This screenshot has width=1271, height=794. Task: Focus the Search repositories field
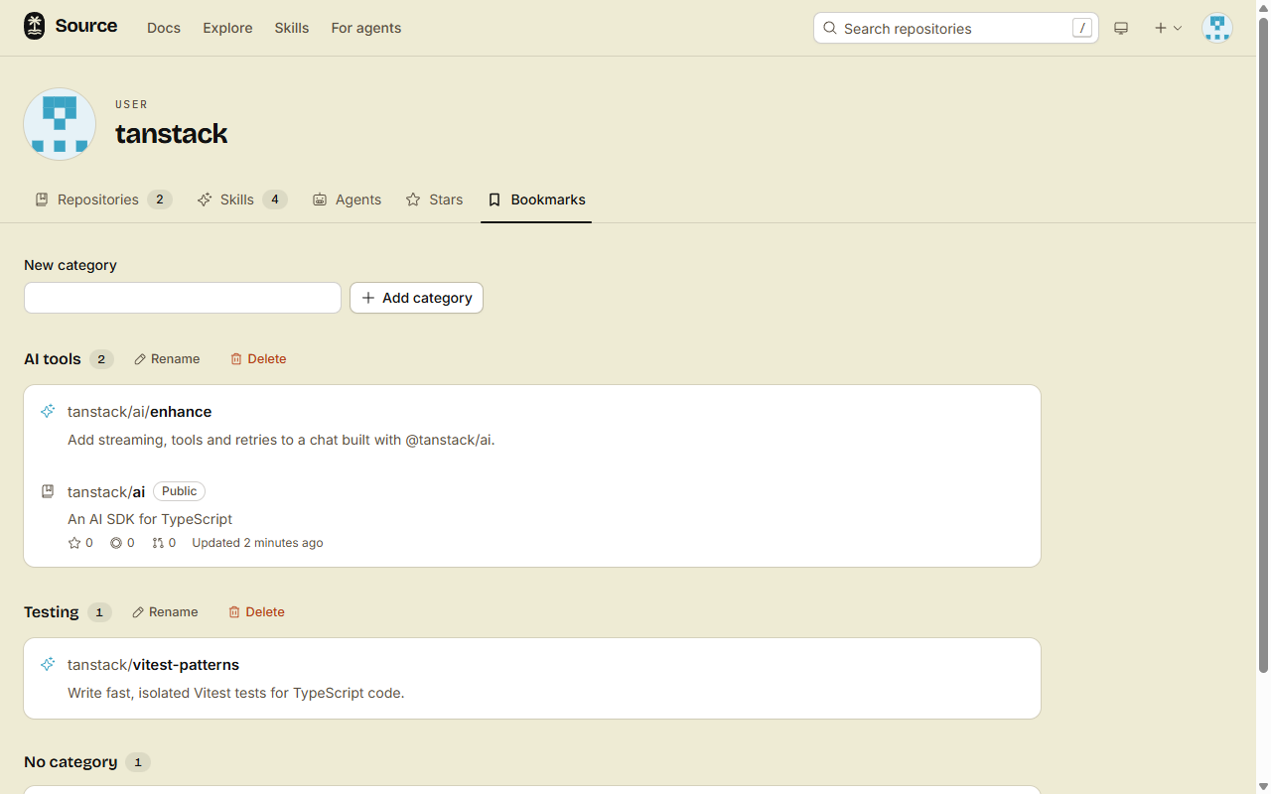[x=956, y=28]
